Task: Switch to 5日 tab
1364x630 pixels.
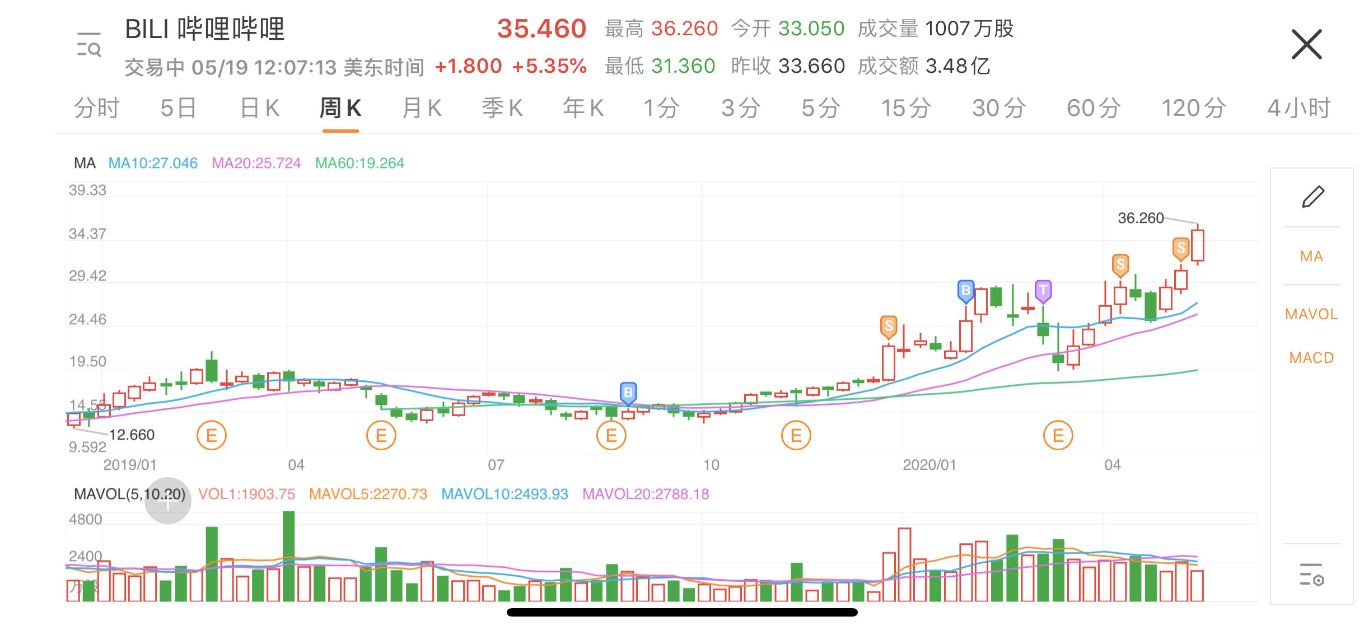Action: coord(179,108)
